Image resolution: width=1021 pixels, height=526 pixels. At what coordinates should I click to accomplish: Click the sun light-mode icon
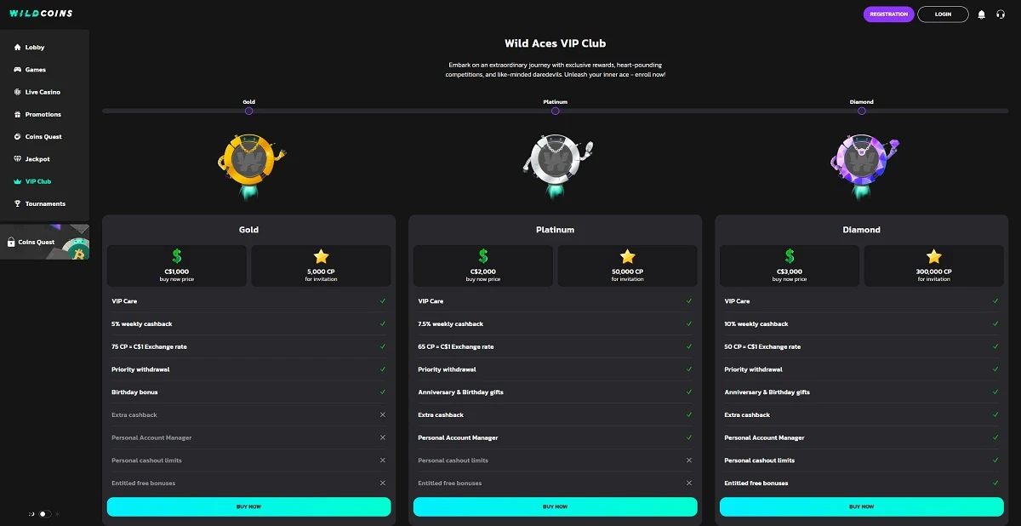[x=58, y=514]
